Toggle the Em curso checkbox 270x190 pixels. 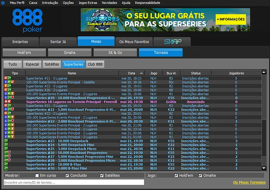pyautogui.click(x=37, y=175)
